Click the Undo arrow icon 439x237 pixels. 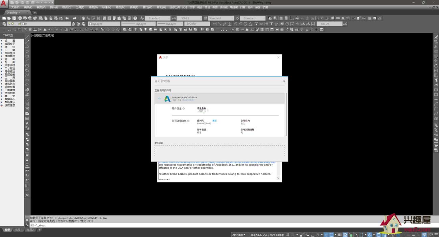coord(67,18)
